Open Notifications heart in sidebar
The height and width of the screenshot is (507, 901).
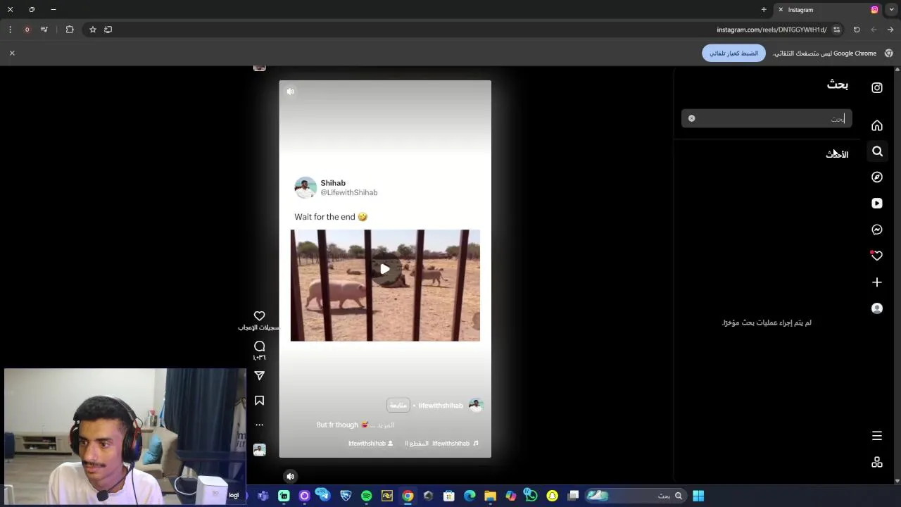click(x=877, y=256)
